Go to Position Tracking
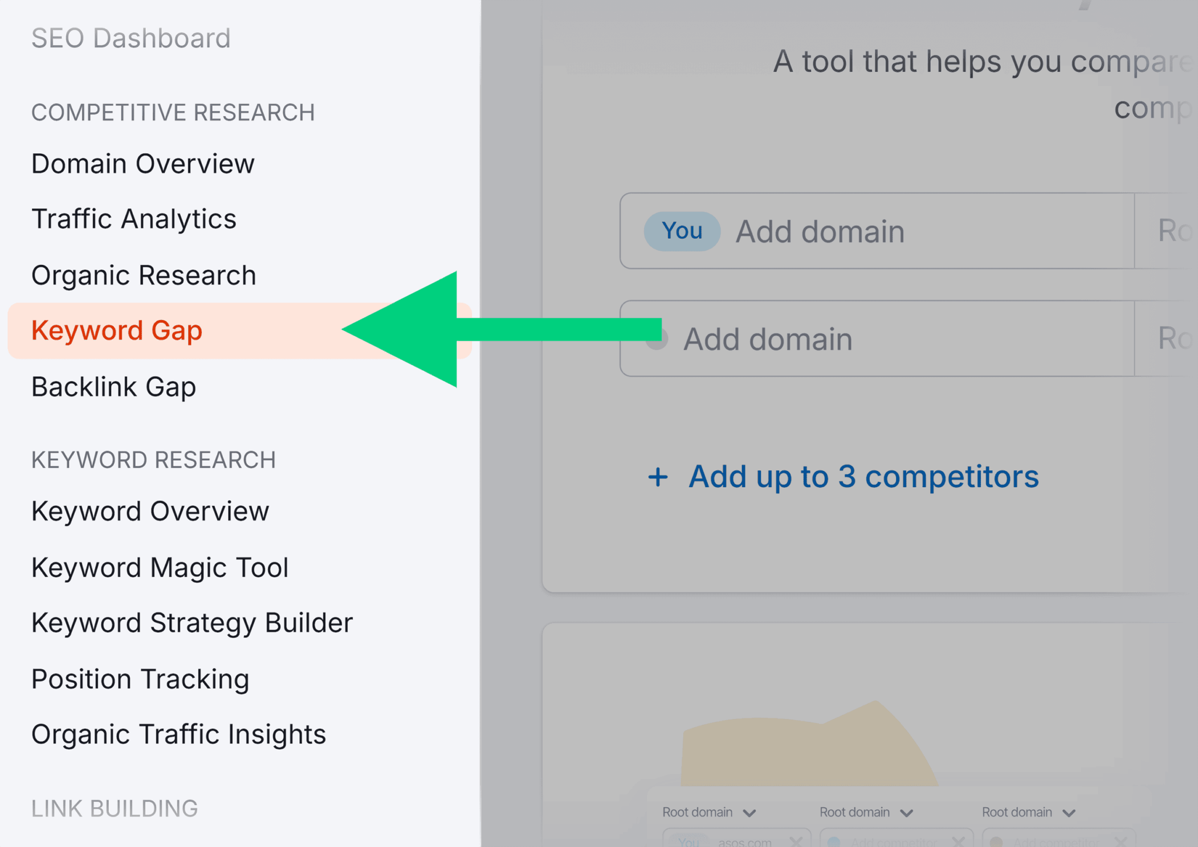Screen dimensions: 1198x847 tap(140, 680)
